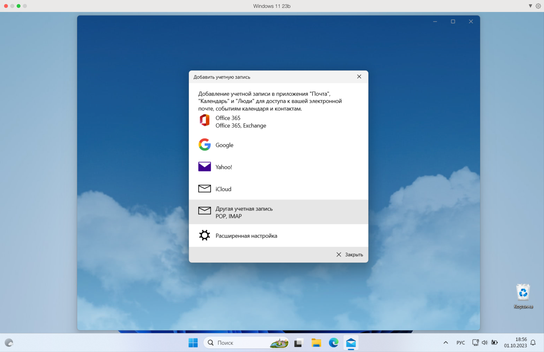Pick the Yahoo! purple envelope icon
The image size is (544, 352).
click(x=205, y=167)
